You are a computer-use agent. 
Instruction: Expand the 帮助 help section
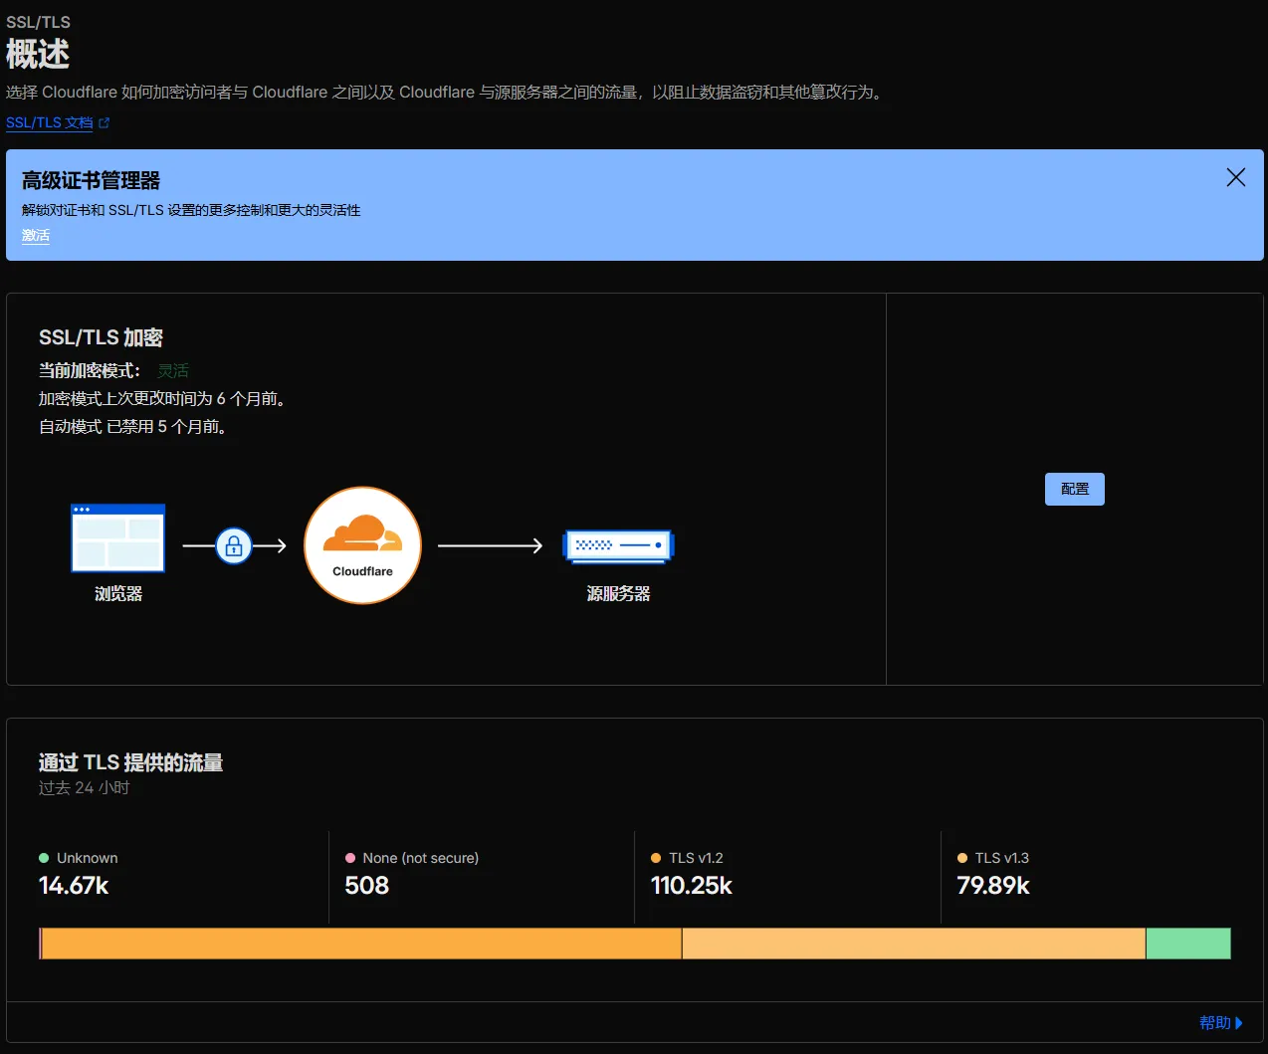pyautogui.click(x=1220, y=1023)
